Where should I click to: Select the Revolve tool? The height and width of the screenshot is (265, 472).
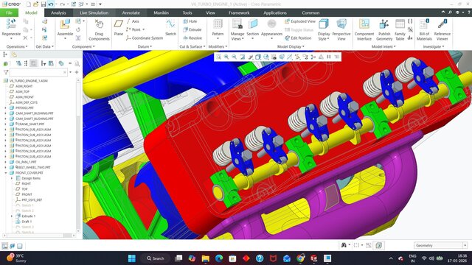(192, 38)
